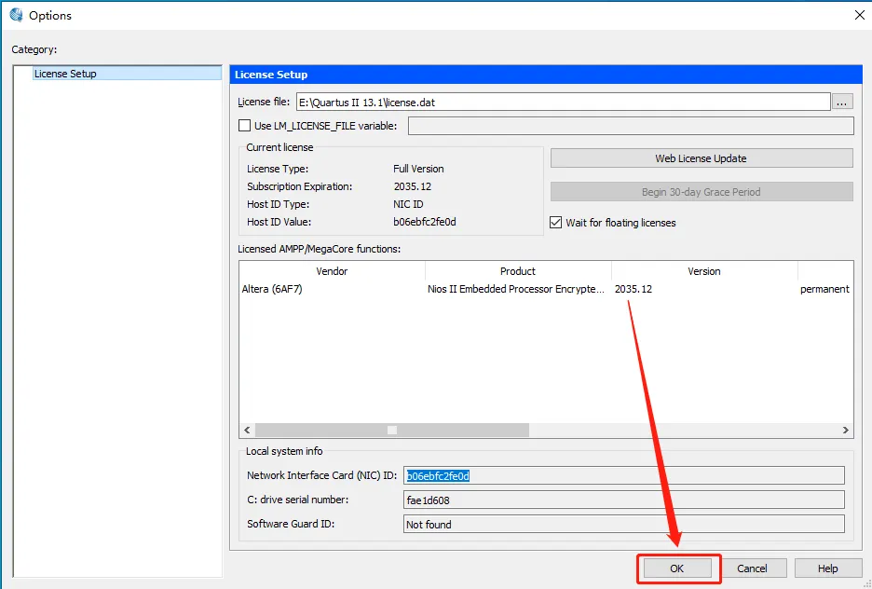Enable Use LM_LICENSE_FILE variable checkbox
Viewport: 872px width, 589px height.
pos(244,126)
